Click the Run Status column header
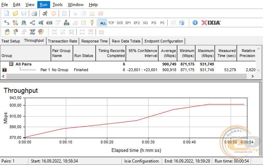 (x=84, y=56)
